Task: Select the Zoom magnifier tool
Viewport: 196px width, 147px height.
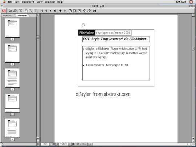Action: click(x=30, y=11)
